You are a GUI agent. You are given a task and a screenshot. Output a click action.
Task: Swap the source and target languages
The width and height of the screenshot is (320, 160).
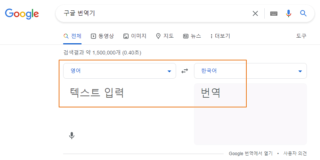point(185,71)
